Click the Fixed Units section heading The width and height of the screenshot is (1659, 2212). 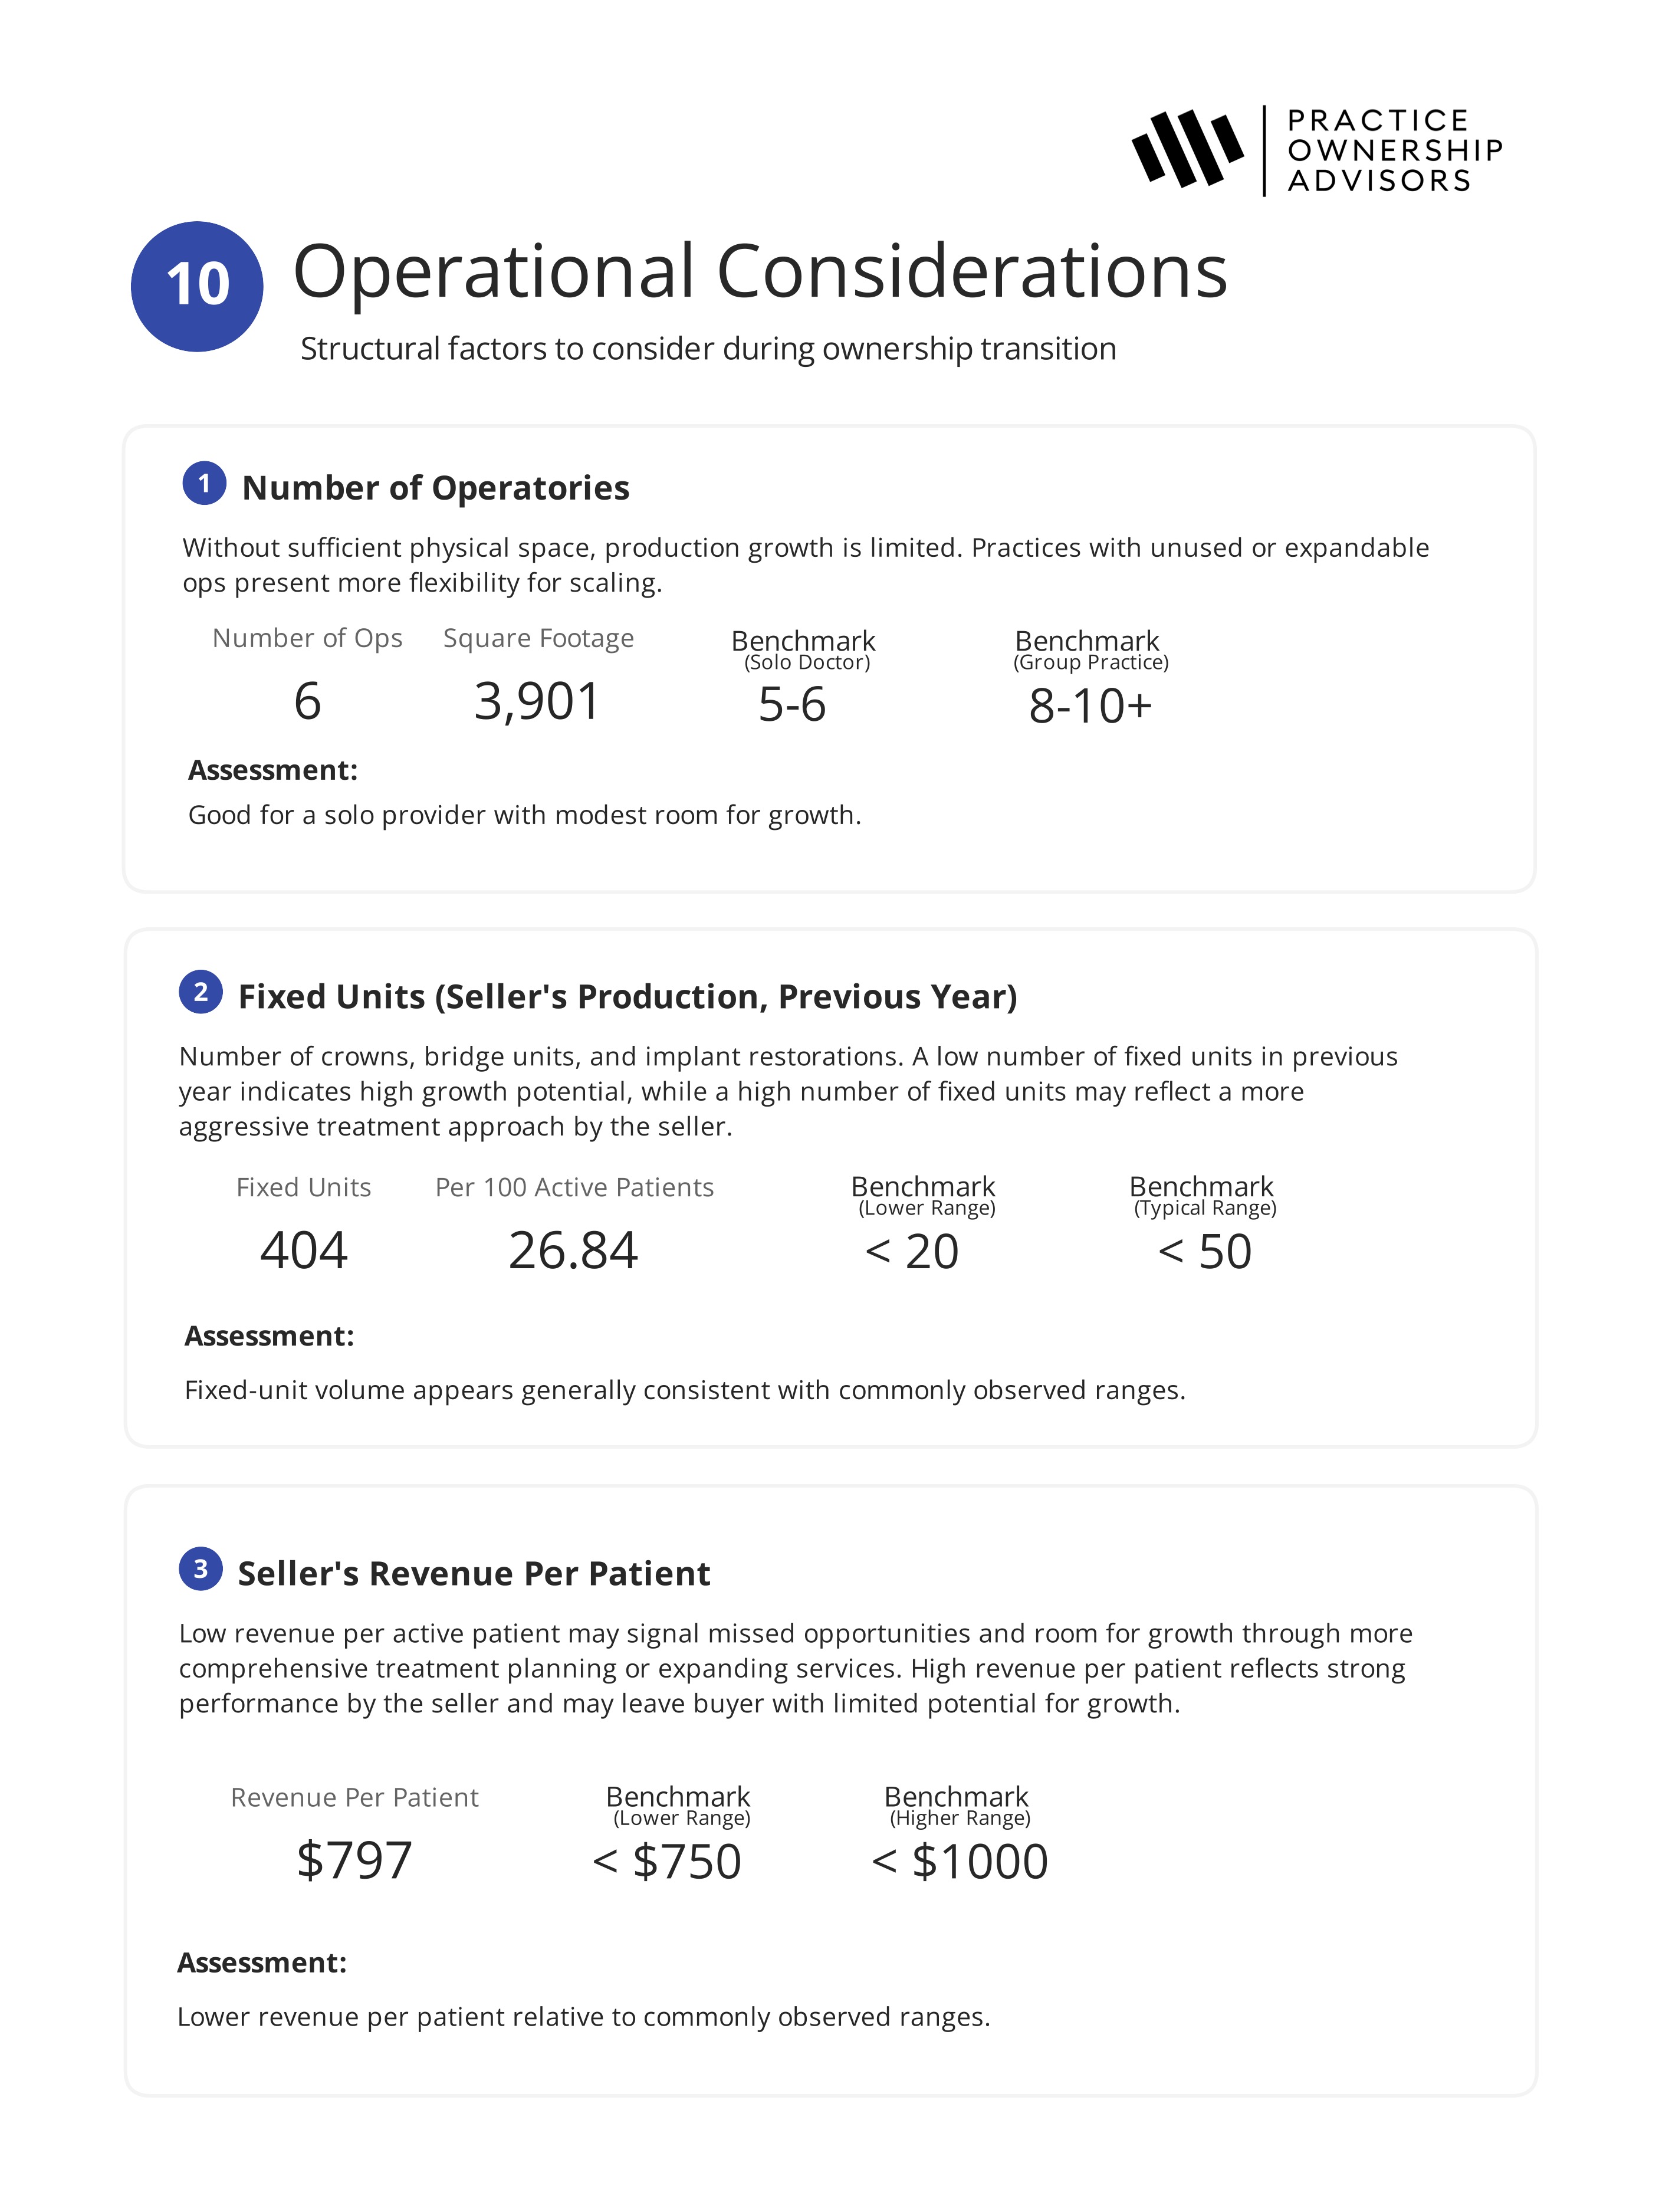(x=627, y=997)
